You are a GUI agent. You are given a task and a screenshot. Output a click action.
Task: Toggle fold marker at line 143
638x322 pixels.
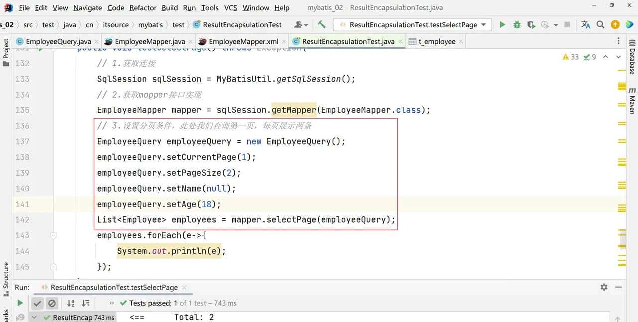click(x=53, y=235)
